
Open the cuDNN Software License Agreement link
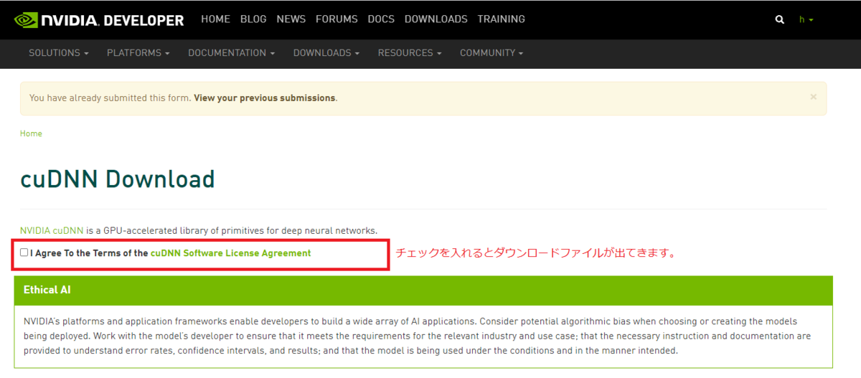231,253
